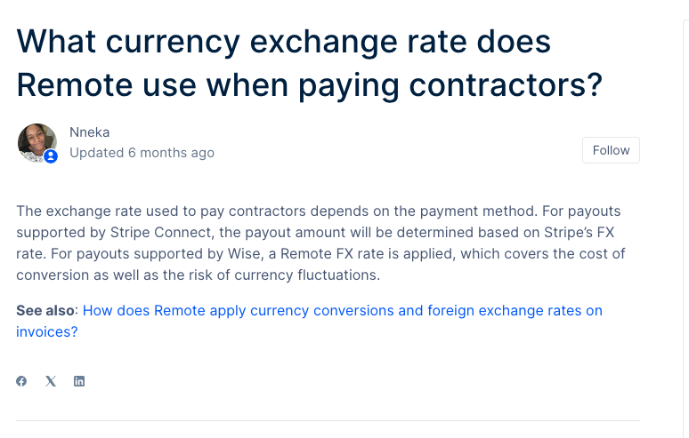
Task: Share the article on LinkedIn
Action: pos(79,381)
